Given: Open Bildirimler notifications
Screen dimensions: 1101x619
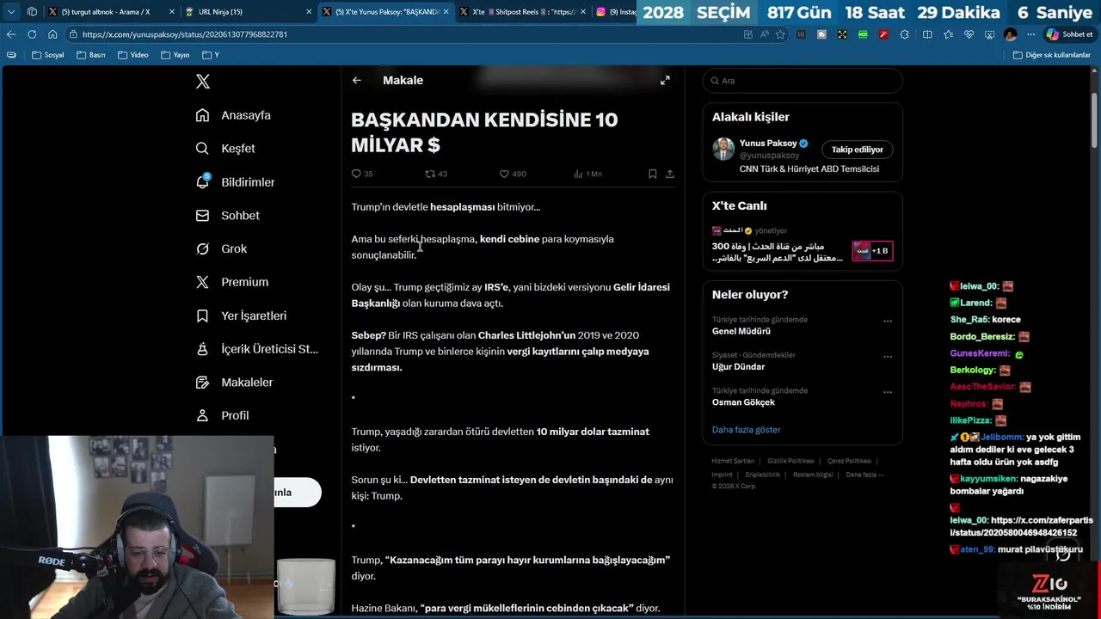Looking at the screenshot, I should 236,182.
